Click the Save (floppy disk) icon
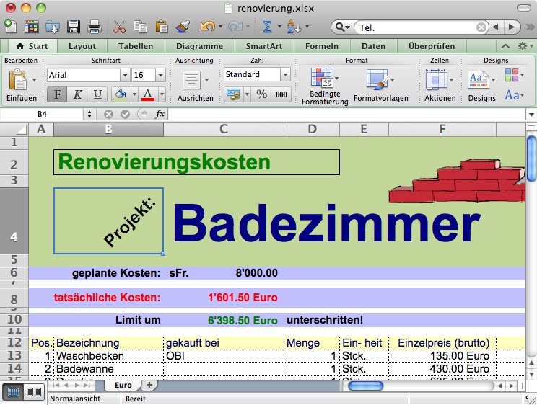Screen dimensions: 537x405 click(74, 27)
